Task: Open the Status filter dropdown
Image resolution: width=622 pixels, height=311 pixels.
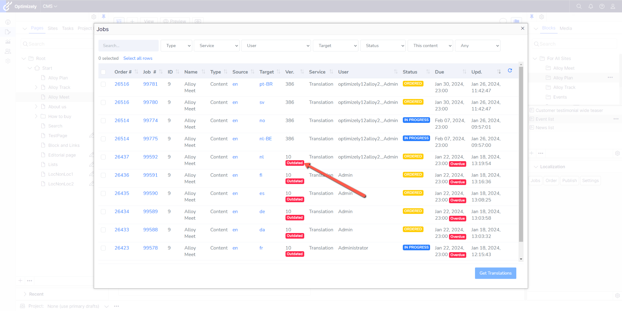Action: pyautogui.click(x=383, y=46)
